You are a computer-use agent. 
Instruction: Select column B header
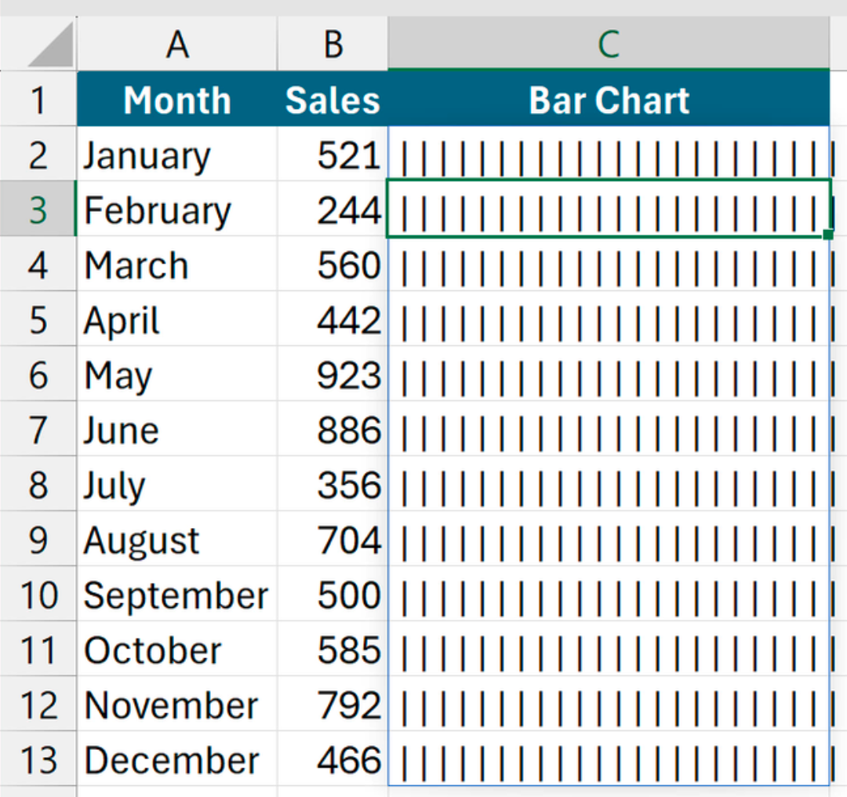coord(333,44)
